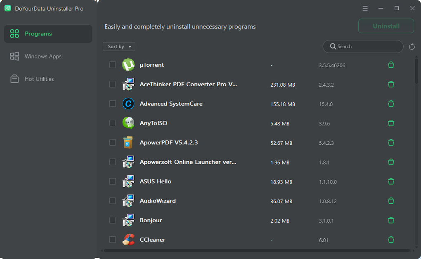Open the Programs section
The width and height of the screenshot is (421, 259).
click(48, 34)
